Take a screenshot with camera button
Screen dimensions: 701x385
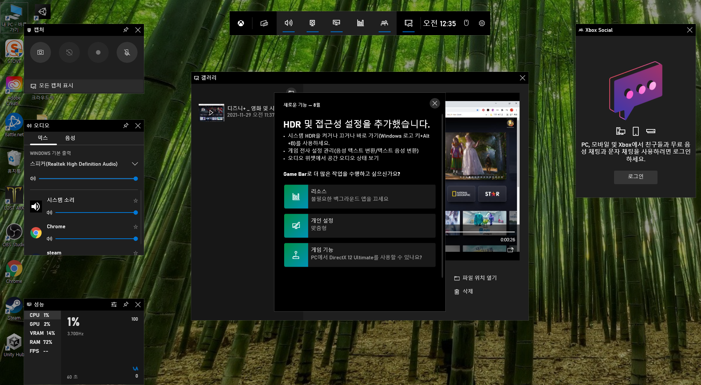40,52
